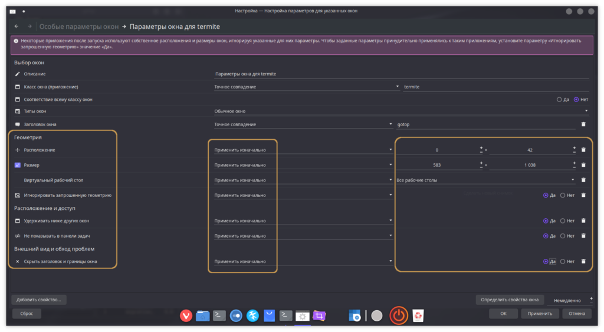Open the blue toggle system settings dock icon
Image resolution: width=604 pixels, height=332 pixels.
tap(236, 315)
